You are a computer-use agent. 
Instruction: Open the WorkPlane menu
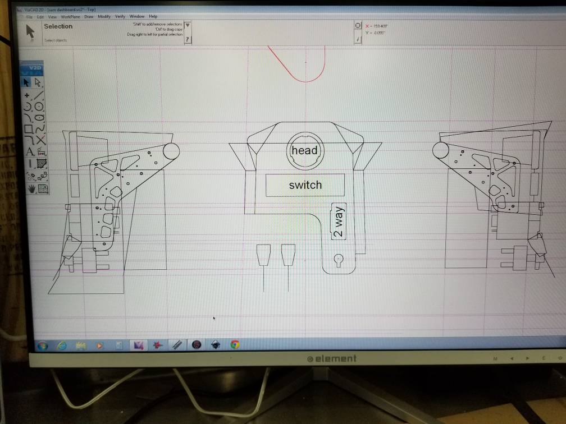[71, 17]
